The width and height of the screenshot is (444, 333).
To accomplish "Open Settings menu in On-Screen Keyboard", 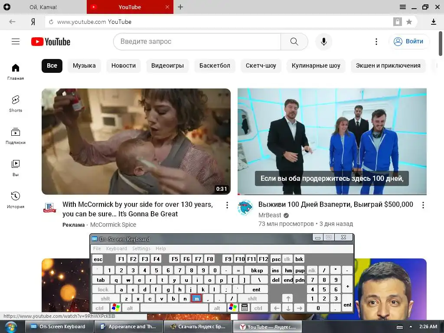I will pos(141,248).
